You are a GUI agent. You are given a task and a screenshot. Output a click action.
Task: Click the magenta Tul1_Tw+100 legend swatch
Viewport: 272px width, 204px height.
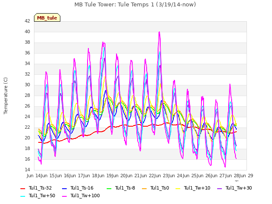(x=64, y=196)
